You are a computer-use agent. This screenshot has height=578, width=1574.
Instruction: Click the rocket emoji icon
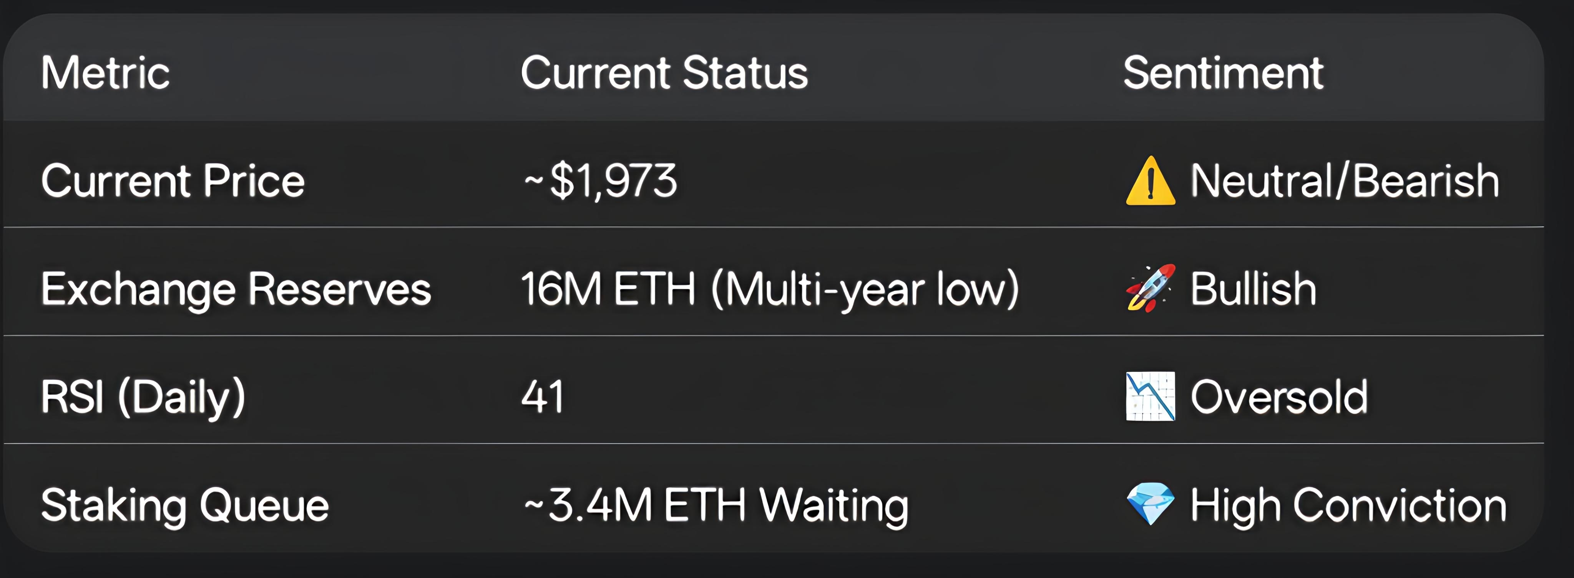pos(1150,288)
